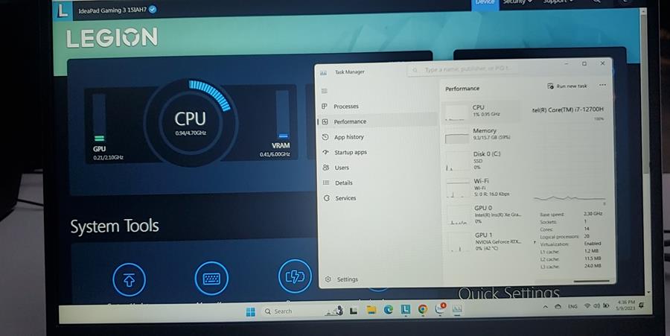Select GPU 0 Intel graphics entry
Image resolution: width=670 pixels, height=336 pixels.
(484, 214)
